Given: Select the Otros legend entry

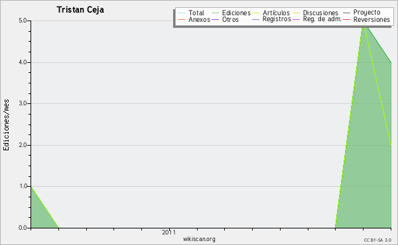Looking at the screenshot, I should 230,19.
